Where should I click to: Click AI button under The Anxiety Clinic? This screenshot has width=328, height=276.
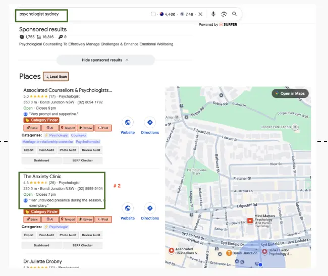pyautogui.click(x=50, y=219)
